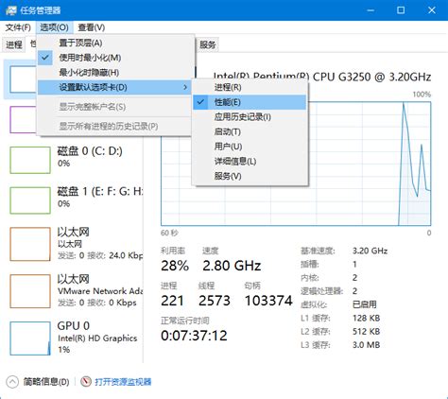Close the Task Manager window
Image resolution: width=448 pixels, height=399 pixels.
(432, 10)
